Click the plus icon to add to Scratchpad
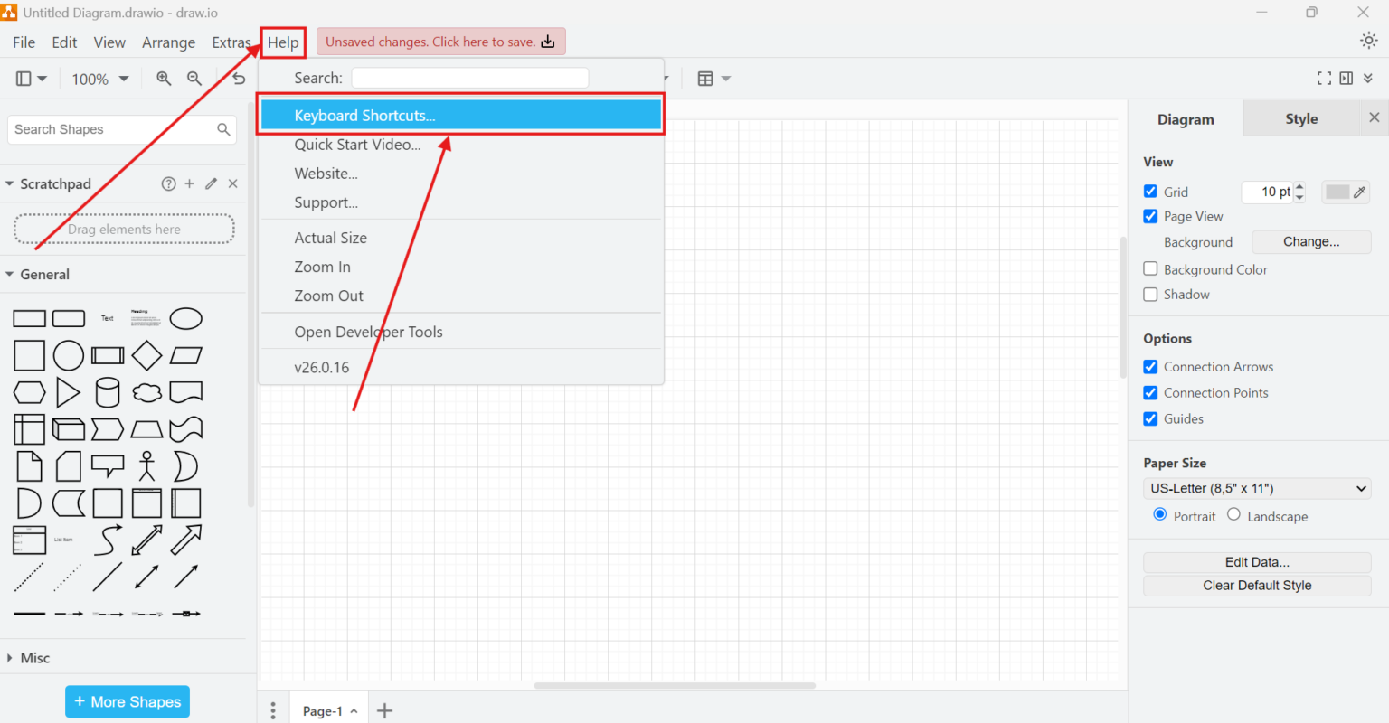The image size is (1389, 723). coord(189,183)
